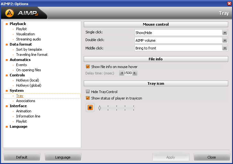
Task: Select the Playback category
Action: click(18, 24)
